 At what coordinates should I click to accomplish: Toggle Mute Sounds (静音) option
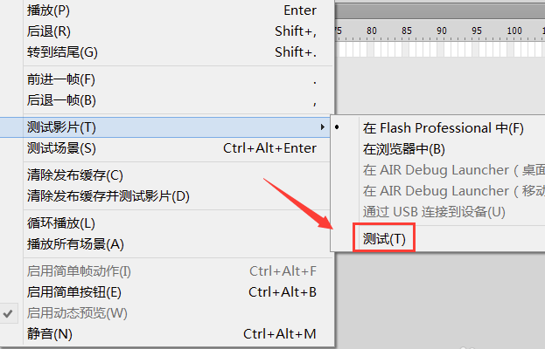point(50,333)
